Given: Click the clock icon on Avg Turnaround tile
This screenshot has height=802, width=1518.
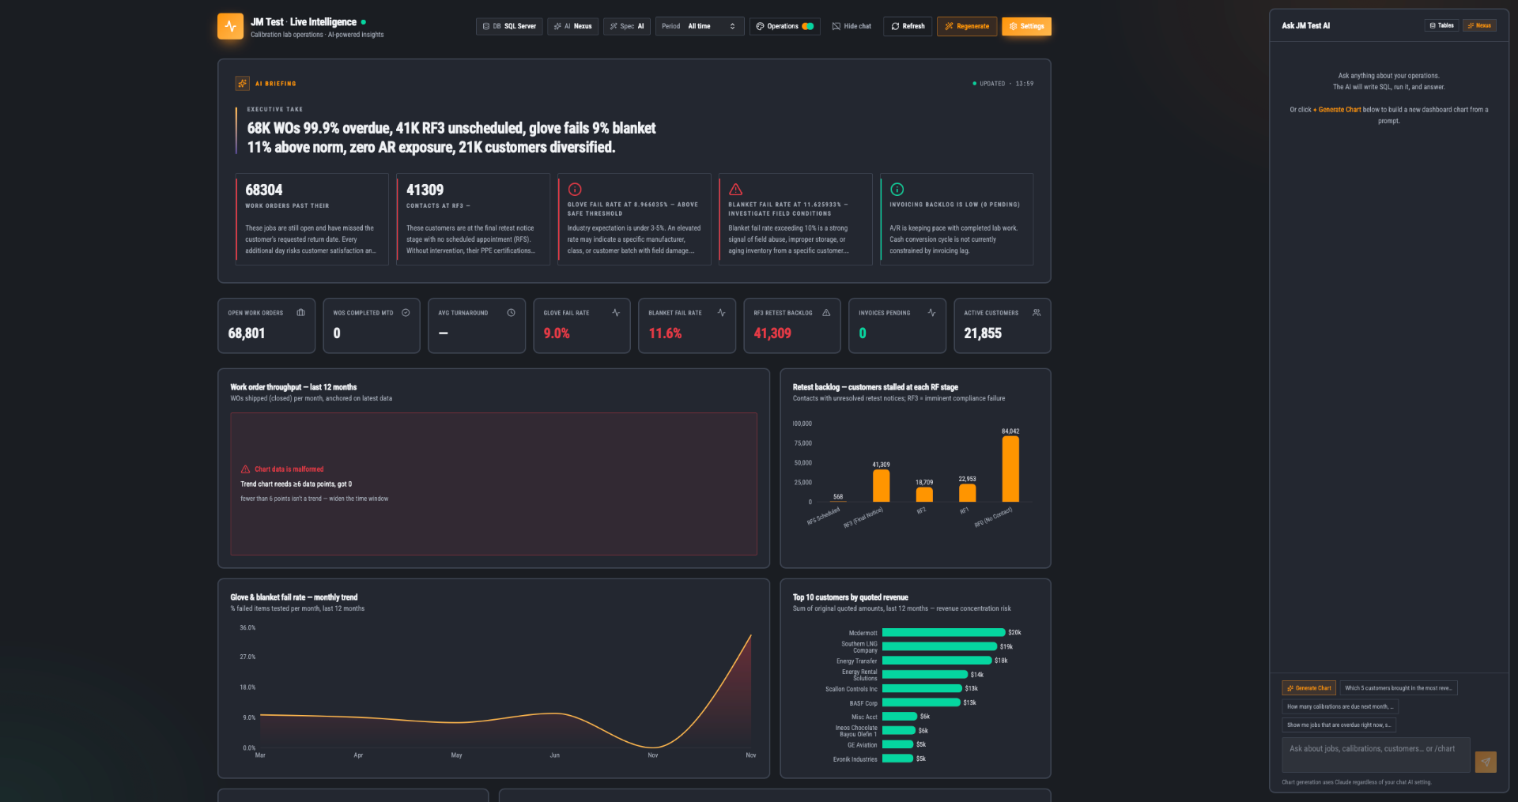Looking at the screenshot, I should 511,313.
